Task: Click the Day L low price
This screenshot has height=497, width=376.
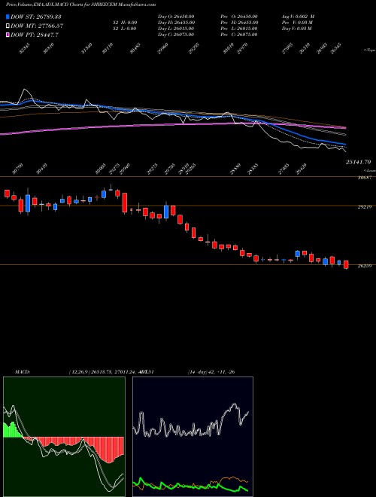Action: (x=176, y=29)
